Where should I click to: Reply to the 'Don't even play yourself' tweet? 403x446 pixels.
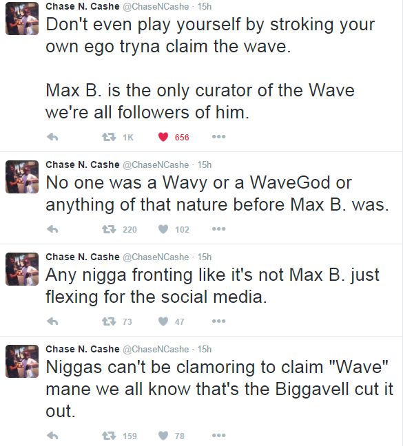[x=52, y=137]
